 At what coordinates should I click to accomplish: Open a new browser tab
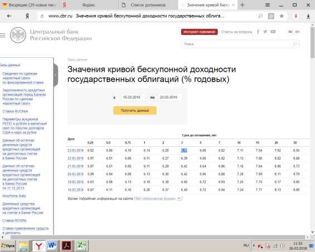(x=243, y=5)
